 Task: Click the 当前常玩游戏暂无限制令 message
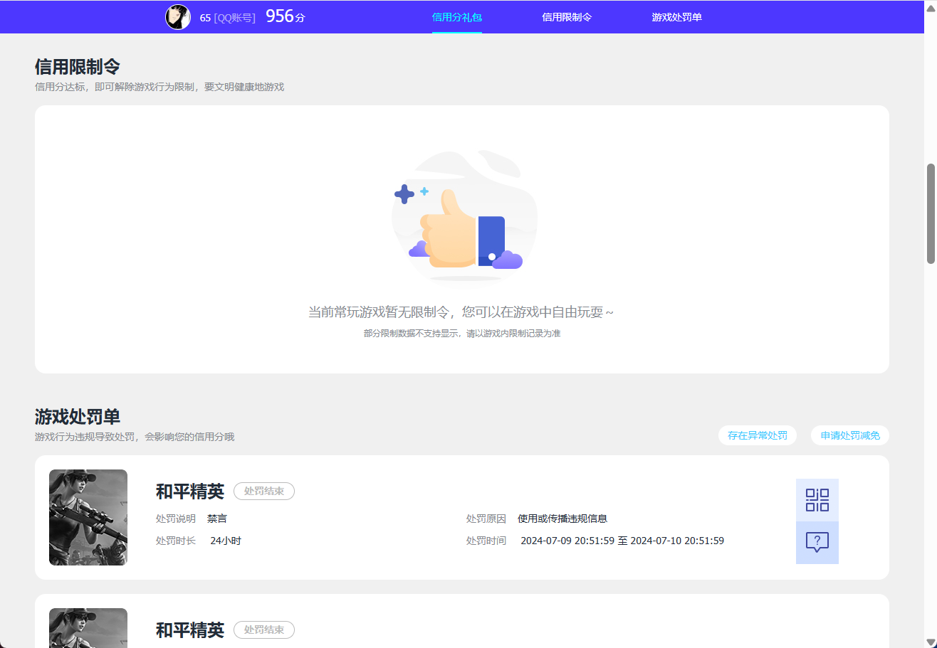tap(461, 312)
